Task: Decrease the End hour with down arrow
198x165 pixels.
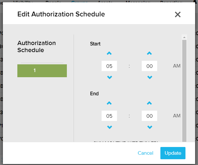Action: click(x=109, y=127)
